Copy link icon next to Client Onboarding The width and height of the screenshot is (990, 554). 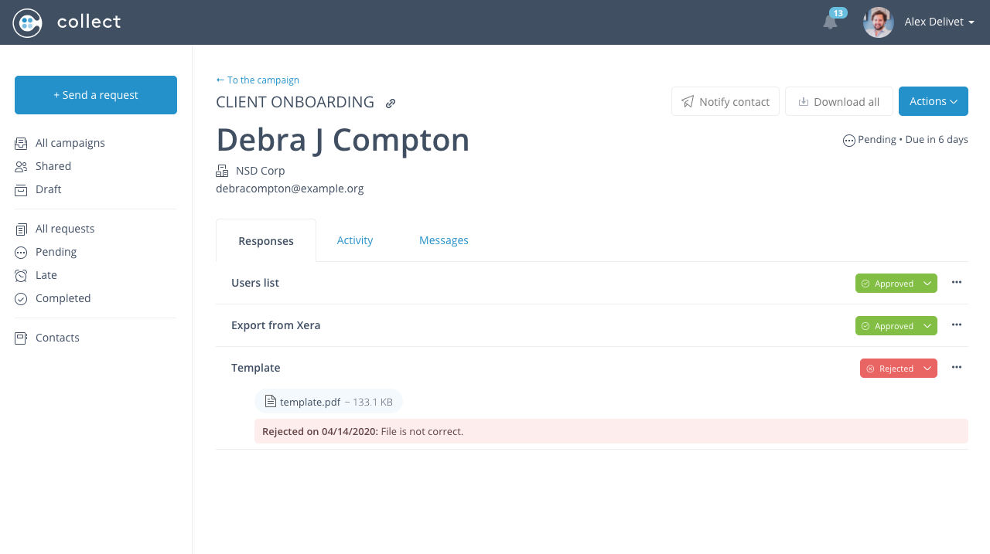click(391, 103)
